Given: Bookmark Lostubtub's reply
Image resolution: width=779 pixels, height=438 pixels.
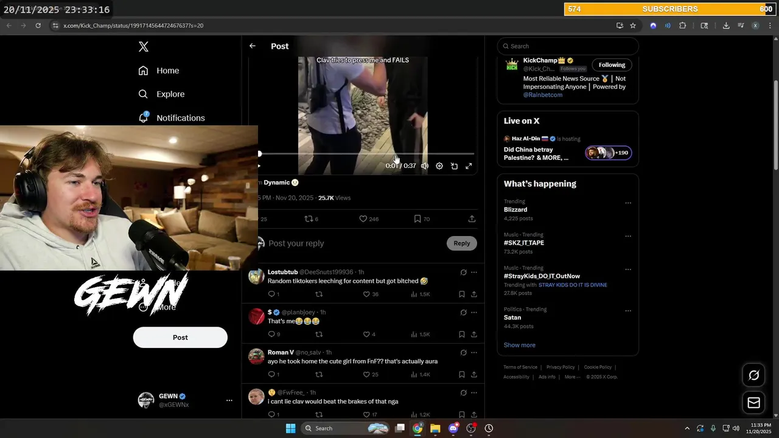Looking at the screenshot, I should (462, 294).
